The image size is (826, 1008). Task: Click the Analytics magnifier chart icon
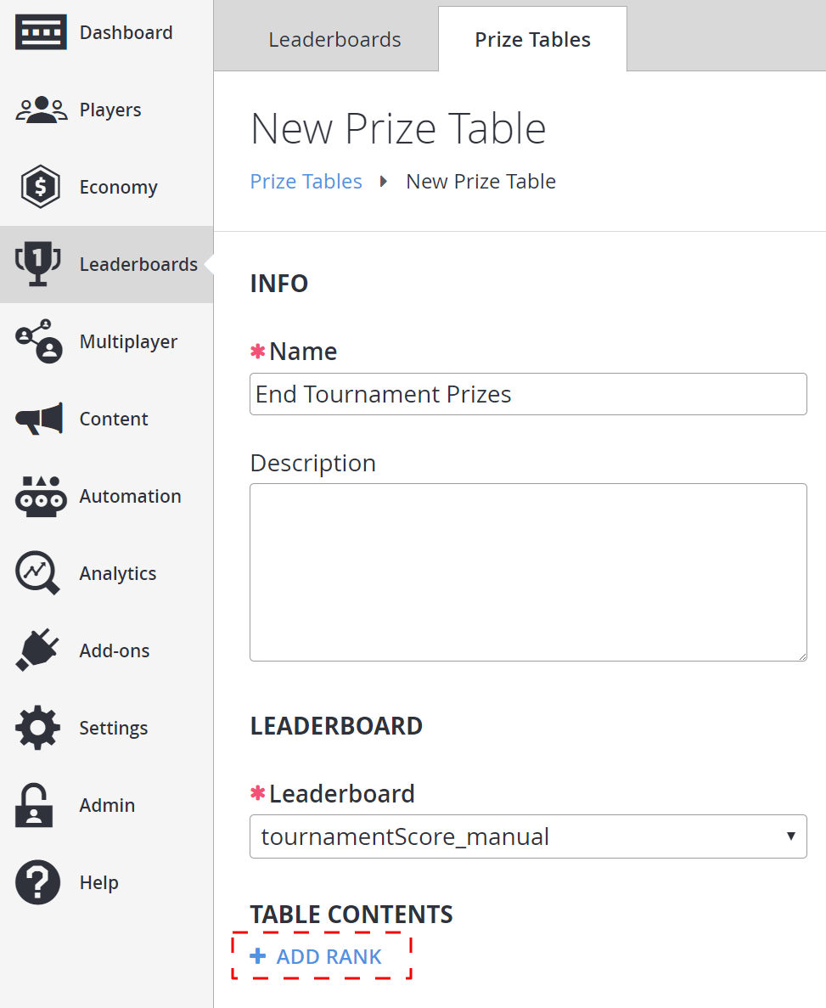coord(37,572)
